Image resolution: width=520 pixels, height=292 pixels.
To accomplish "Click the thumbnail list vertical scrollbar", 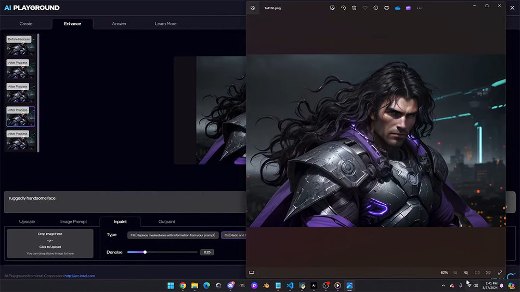I will pyautogui.click(x=38, y=93).
